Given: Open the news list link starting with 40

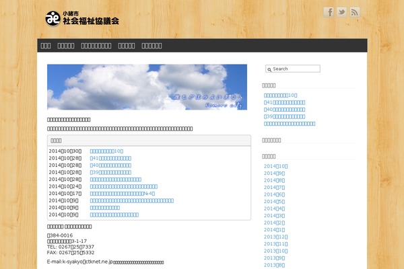Looking at the screenshot, I should pyautogui.click(x=110, y=165).
